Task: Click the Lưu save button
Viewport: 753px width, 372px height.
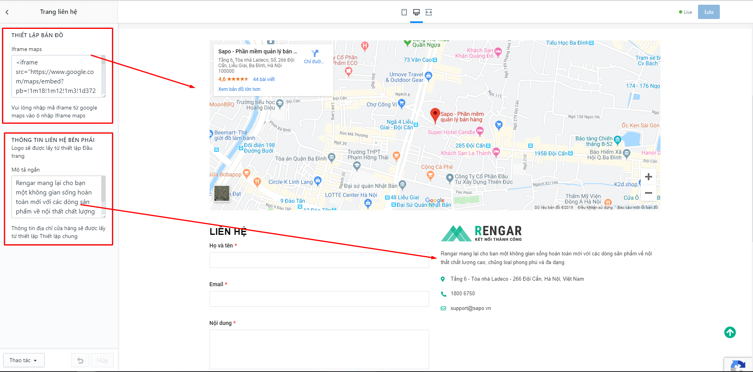Action: [709, 12]
